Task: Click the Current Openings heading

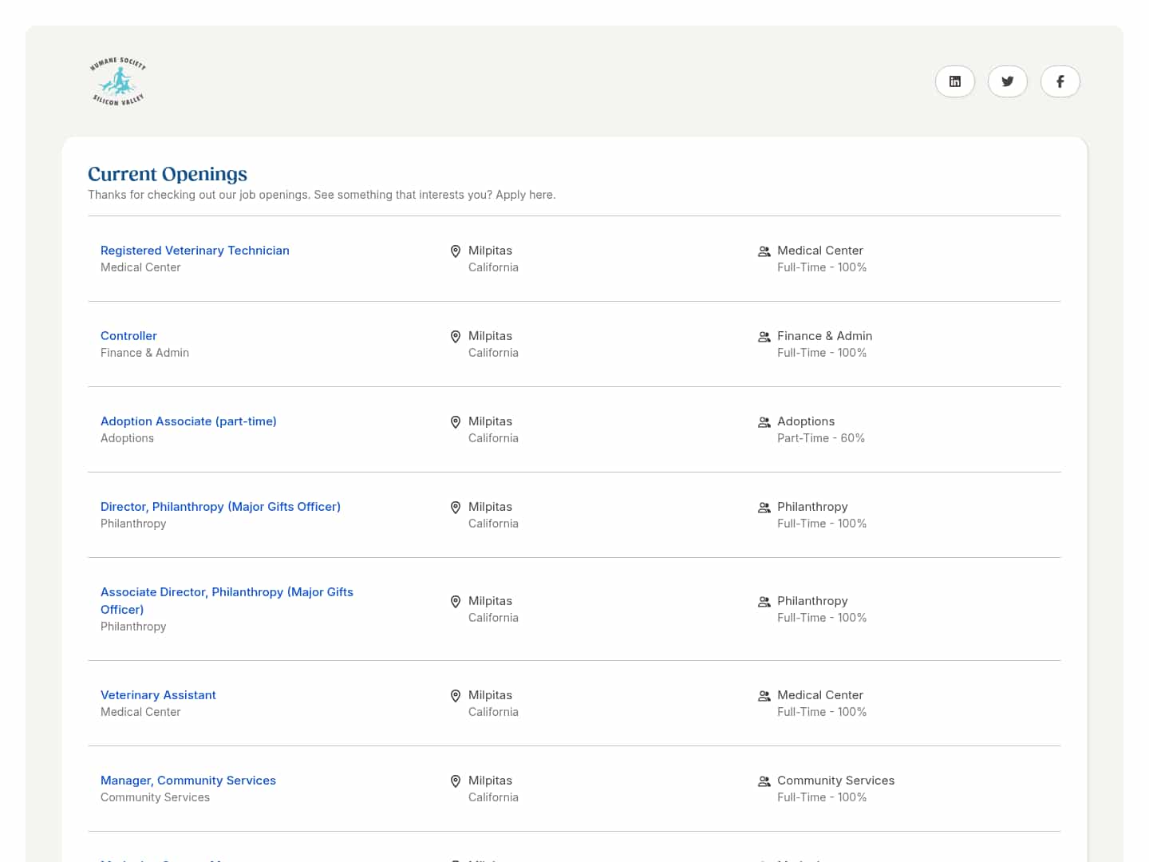Action: click(x=168, y=174)
